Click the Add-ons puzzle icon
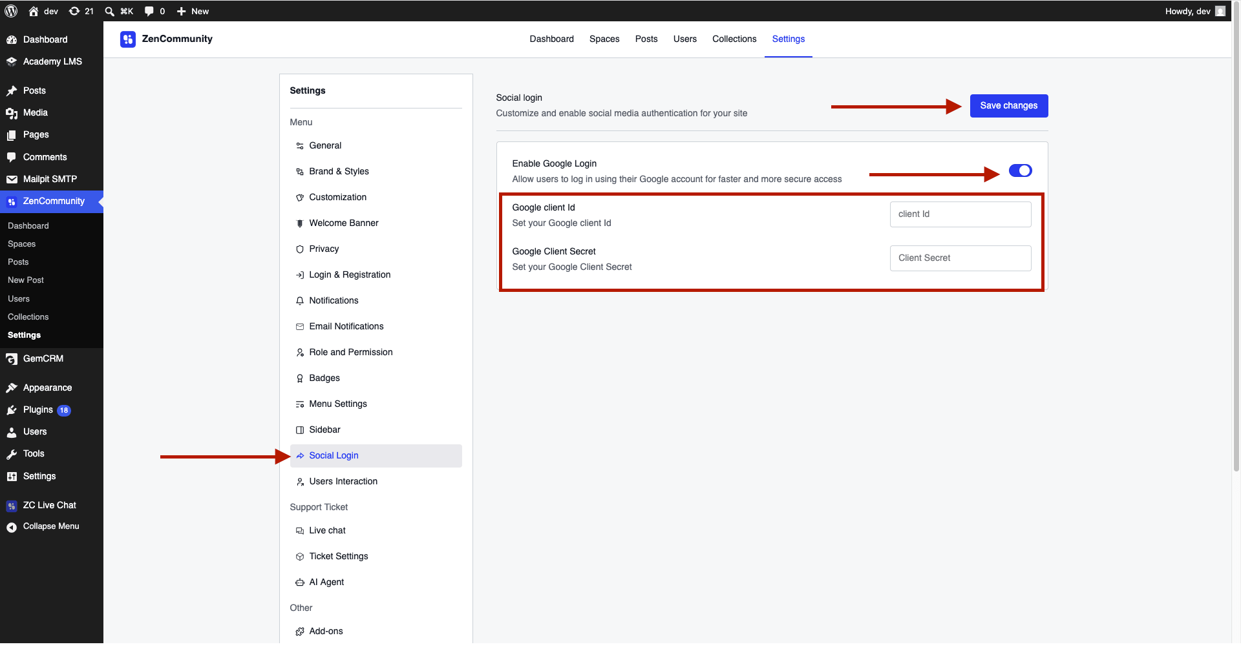Viewport: 1241px width, 660px height. tap(300, 632)
